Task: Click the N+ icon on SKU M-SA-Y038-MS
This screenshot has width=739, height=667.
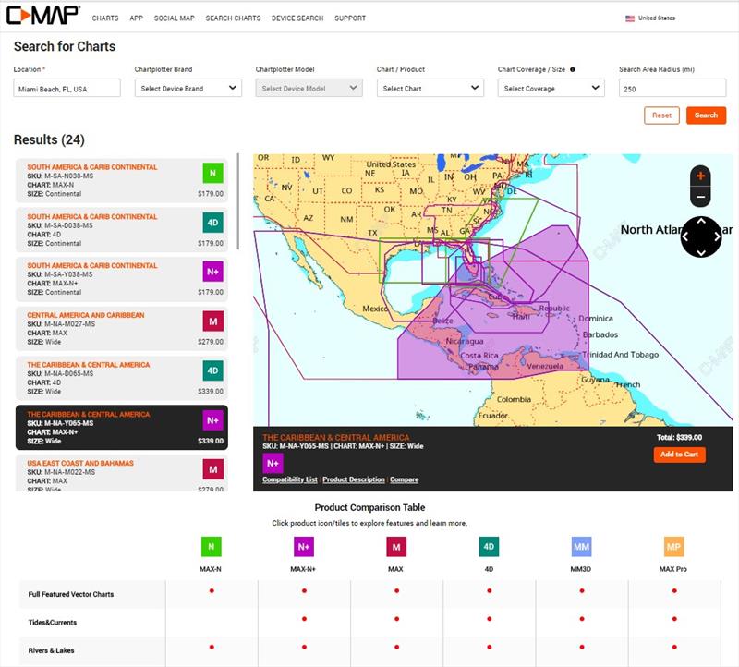Action: point(212,272)
